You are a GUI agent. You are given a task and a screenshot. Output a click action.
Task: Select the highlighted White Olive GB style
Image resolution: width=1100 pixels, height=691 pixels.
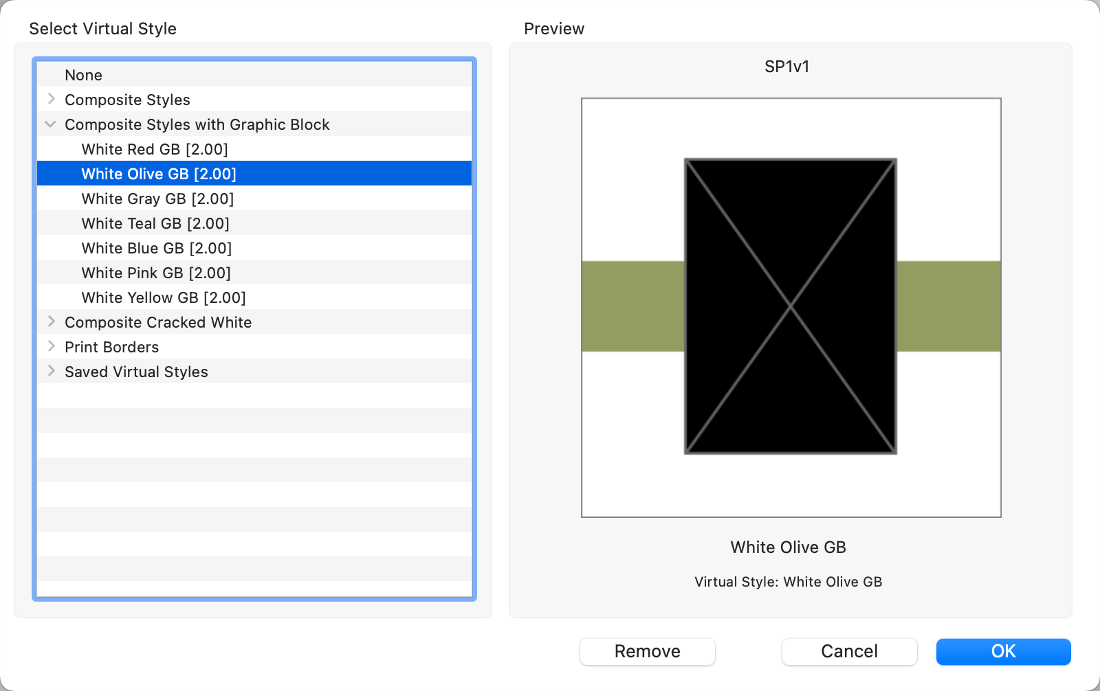click(x=158, y=174)
